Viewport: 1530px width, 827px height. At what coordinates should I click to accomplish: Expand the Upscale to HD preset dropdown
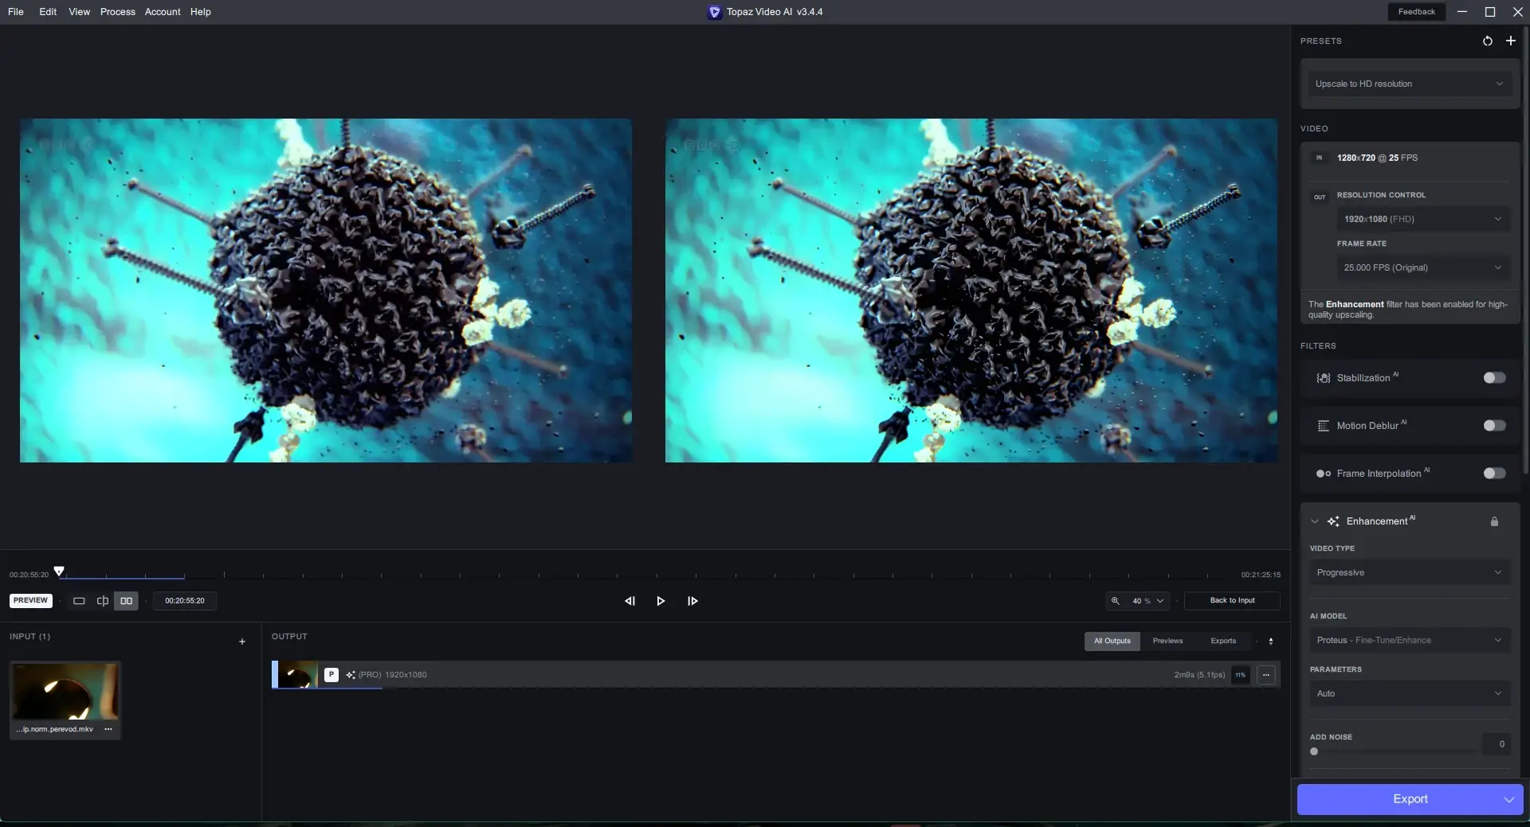[1409, 84]
